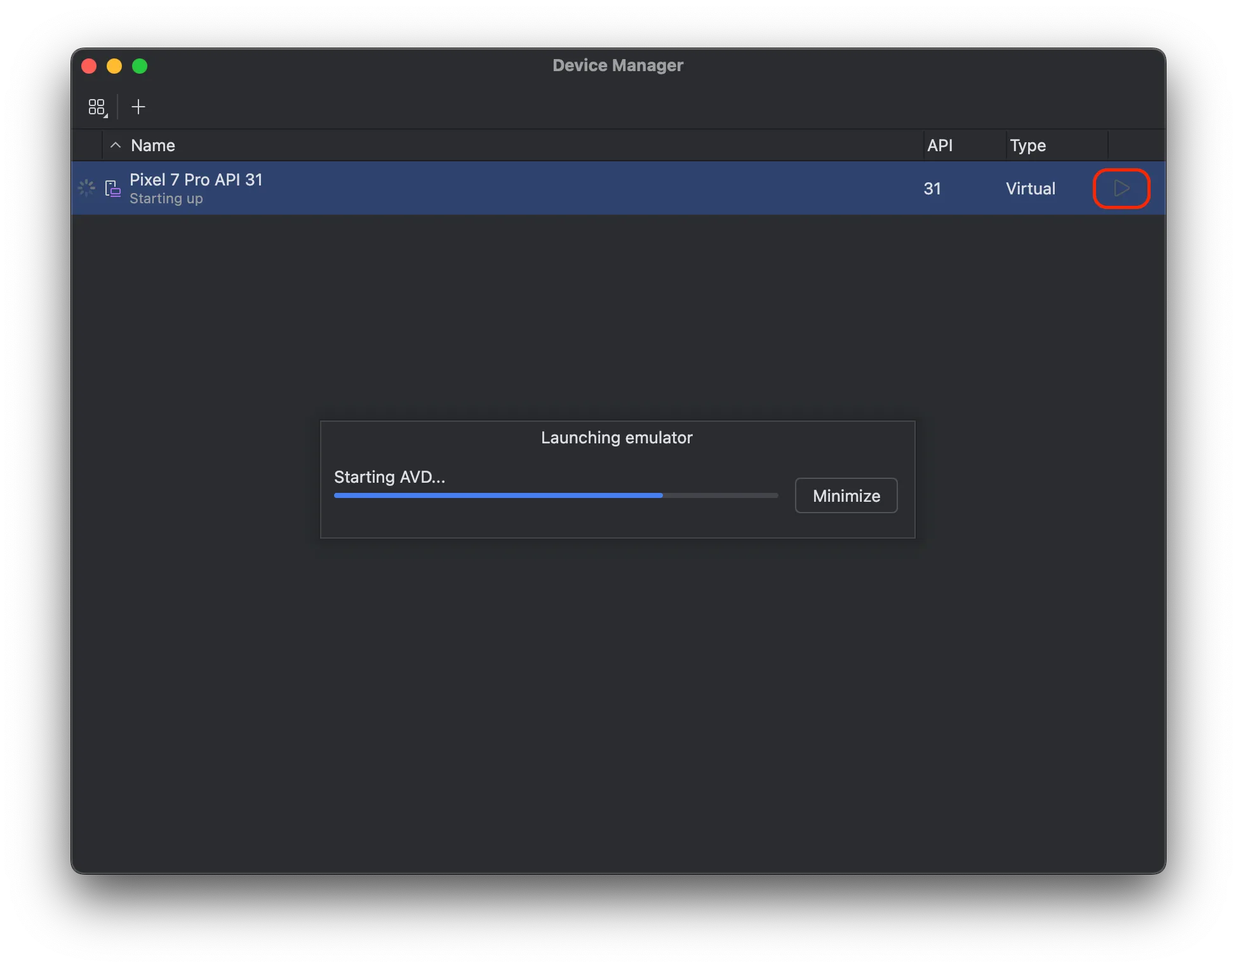
Task: Sort devices by the Type column header
Action: coord(1027,145)
